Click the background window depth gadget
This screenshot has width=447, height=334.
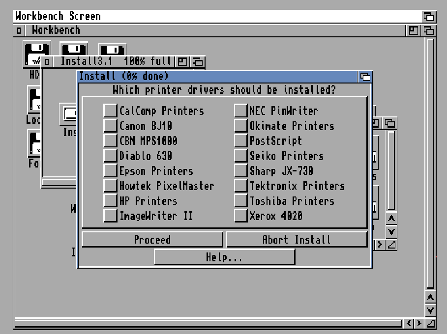coord(390,123)
